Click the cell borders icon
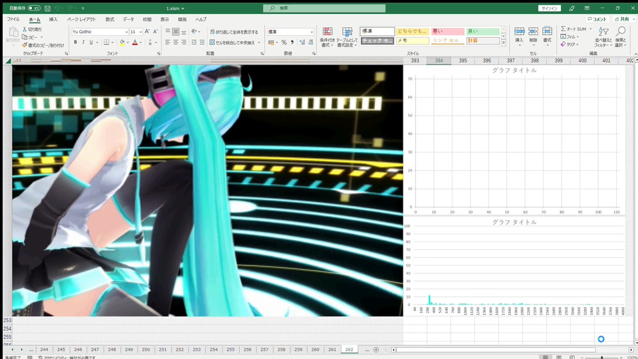The image size is (638, 359). pyautogui.click(x=106, y=43)
